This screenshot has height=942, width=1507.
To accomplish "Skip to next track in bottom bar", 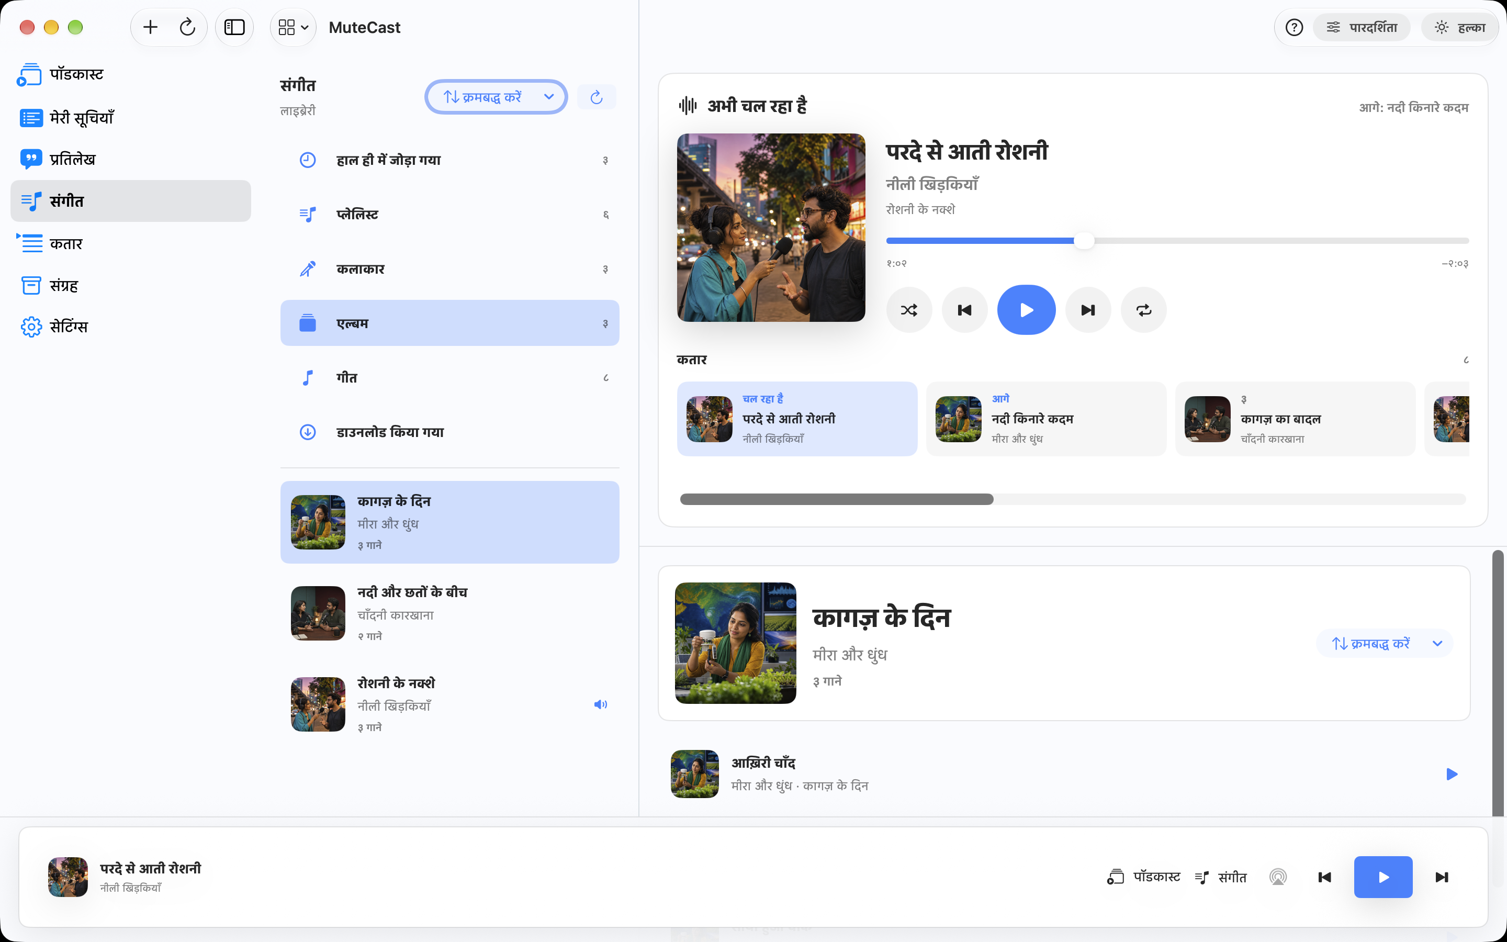I will tap(1442, 877).
